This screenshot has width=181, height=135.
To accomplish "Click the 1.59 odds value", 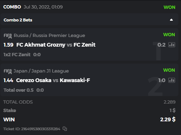I will (9, 45).
